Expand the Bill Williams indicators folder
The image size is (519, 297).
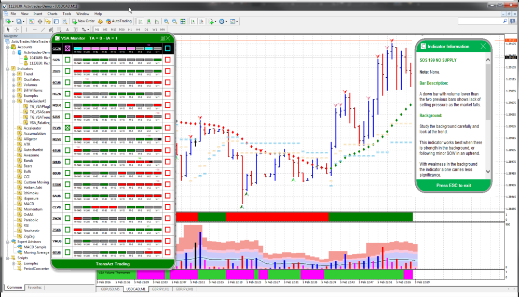(x=14, y=90)
